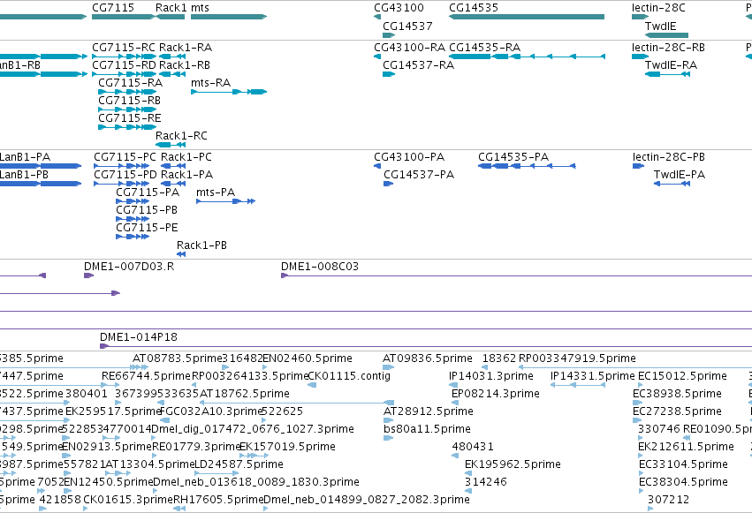752x513 pixels.
Task: Select the DME1-014P18 BAC label
Action: (x=139, y=336)
